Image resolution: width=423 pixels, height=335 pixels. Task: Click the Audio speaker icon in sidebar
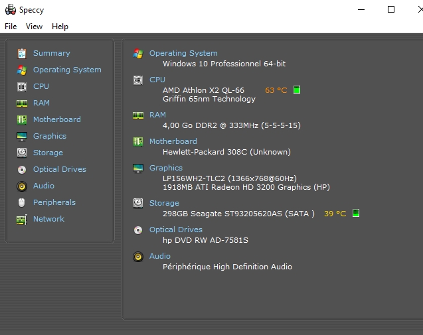click(22, 186)
